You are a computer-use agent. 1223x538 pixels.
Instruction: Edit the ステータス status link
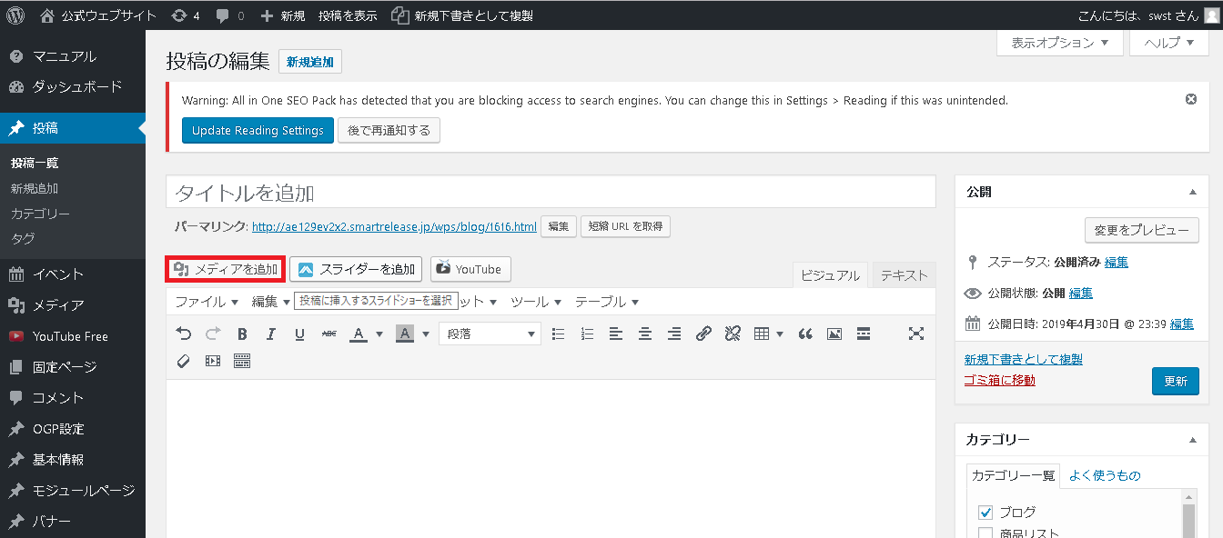pos(1117,262)
